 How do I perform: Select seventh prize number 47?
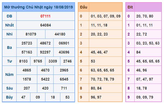pos(23,97)
